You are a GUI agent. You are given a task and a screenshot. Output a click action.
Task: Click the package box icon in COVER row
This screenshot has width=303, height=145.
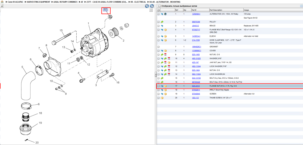(x=165, y=51)
